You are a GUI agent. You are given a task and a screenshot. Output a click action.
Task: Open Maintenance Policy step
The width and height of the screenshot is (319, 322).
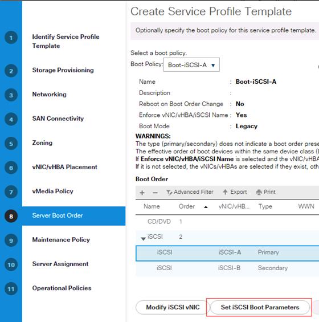pyautogui.click(x=61, y=240)
